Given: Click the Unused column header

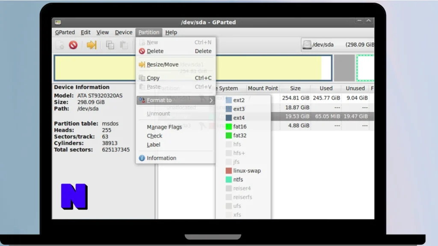Looking at the screenshot, I should coord(355,88).
